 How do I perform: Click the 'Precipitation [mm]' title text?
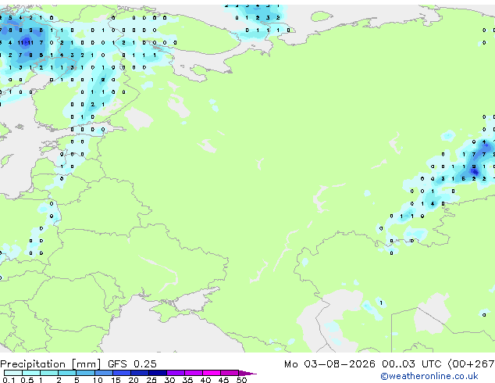(x=51, y=364)
